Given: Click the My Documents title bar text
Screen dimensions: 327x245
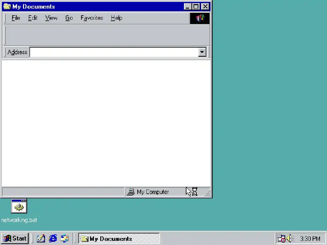Looking at the screenshot, I should (x=34, y=7).
